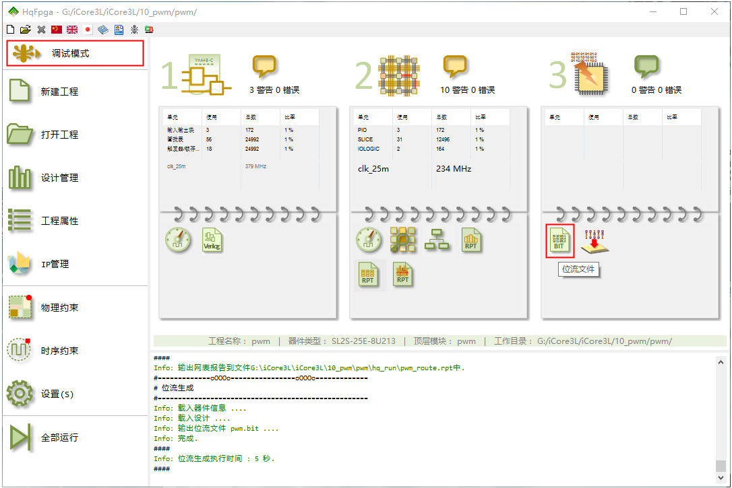
Task: Open 物理约束 physical constraints
Action: [x=59, y=308]
